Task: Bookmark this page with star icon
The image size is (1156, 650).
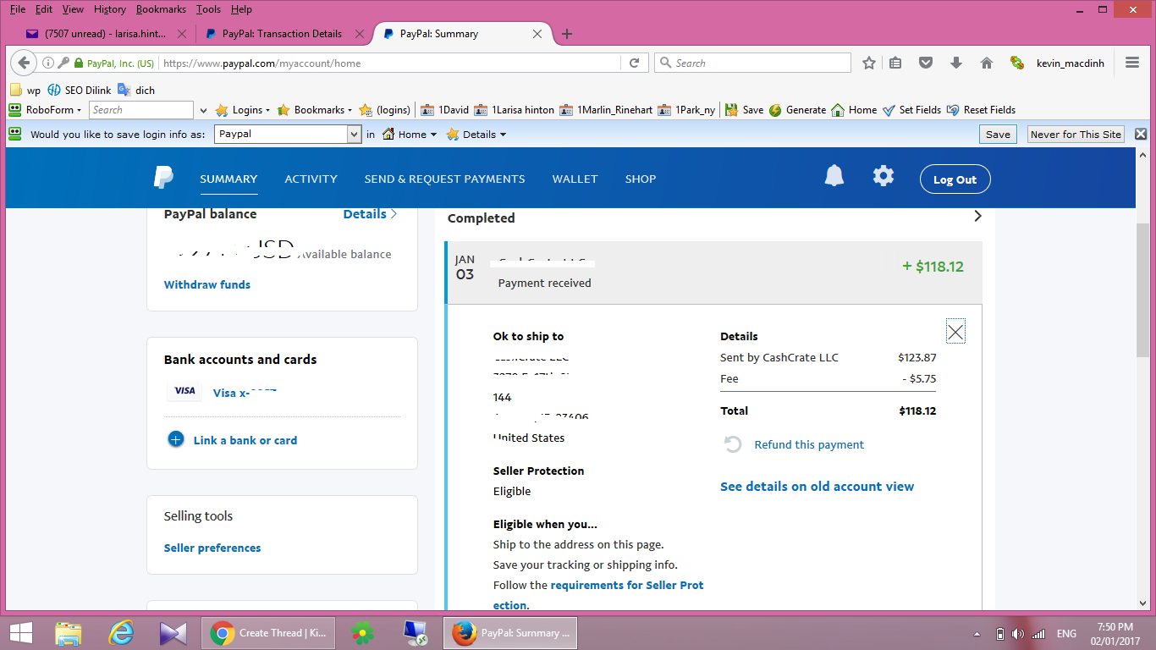Action: point(869,63)
